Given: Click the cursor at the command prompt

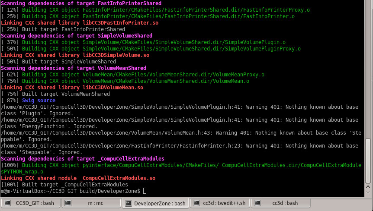Looking at the screenshot, I should 145,191.
